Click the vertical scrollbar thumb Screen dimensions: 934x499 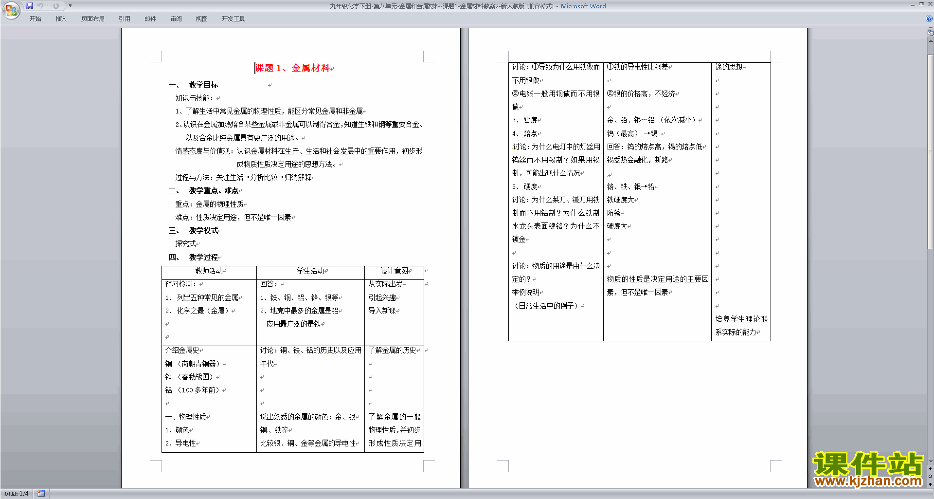930,152
